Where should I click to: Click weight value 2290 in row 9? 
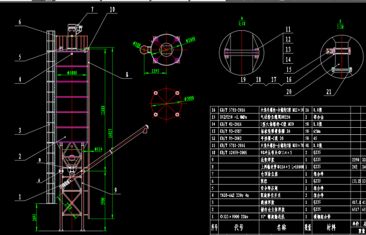tap(356, 160)
